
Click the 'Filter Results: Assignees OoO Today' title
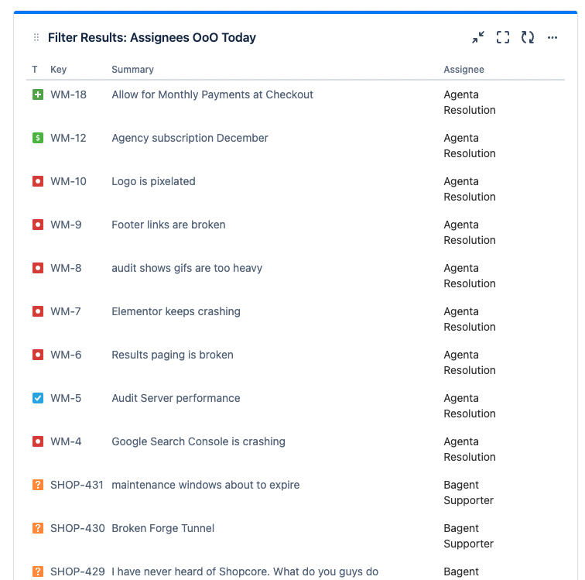152,37
